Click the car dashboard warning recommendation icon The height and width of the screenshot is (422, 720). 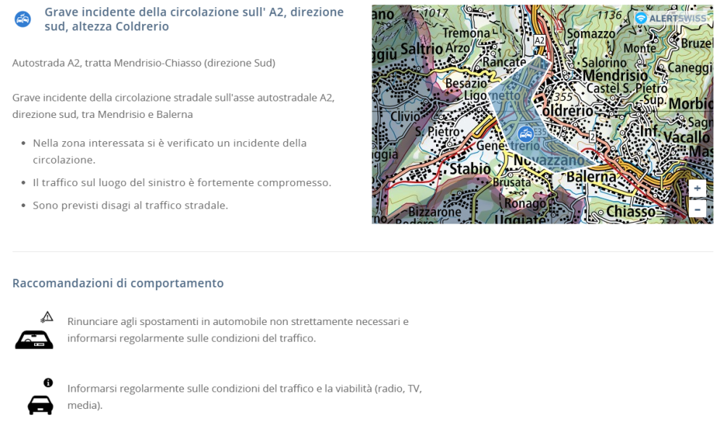click(x=35, y=330)
